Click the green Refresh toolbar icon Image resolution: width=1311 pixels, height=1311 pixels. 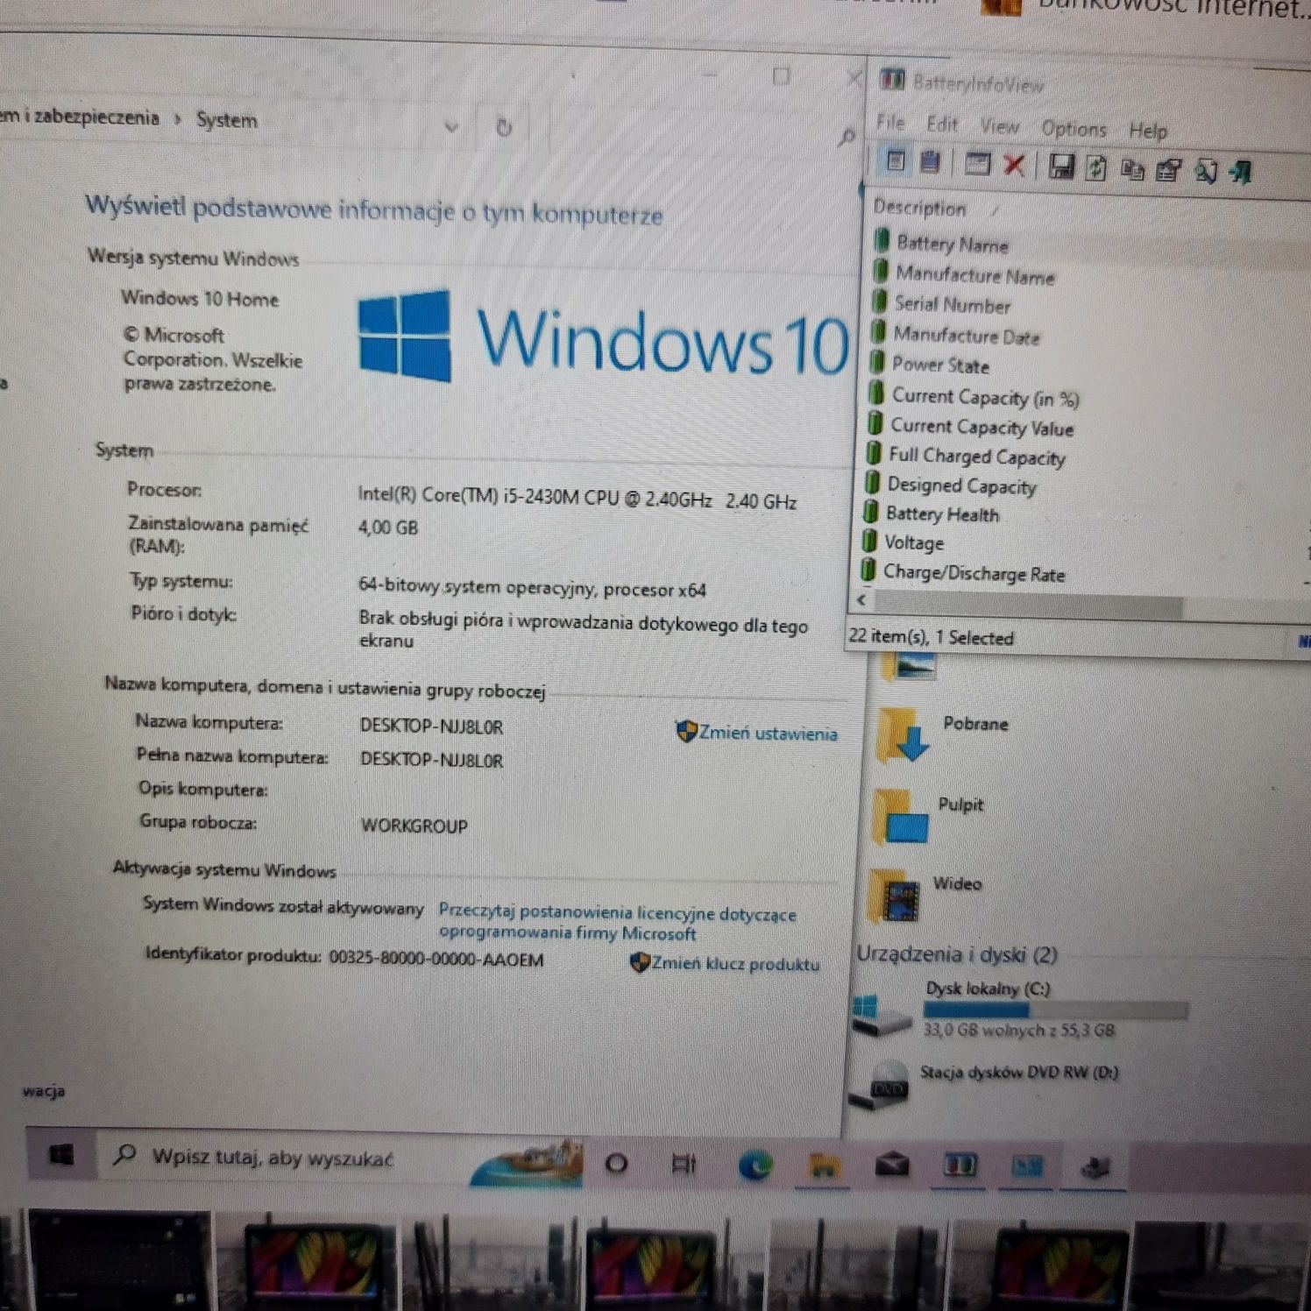click(1095, 167)
